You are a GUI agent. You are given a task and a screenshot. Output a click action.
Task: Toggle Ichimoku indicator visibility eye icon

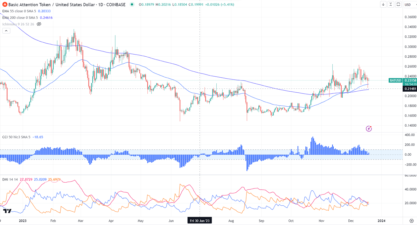(39, 24)
